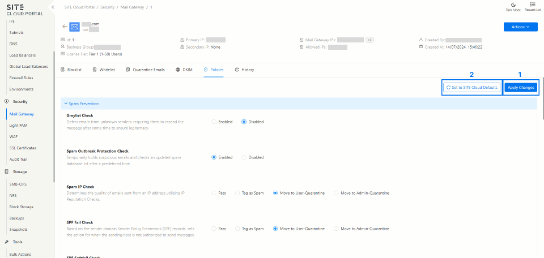Click the Dark Mode moon icon

pos(513,5)
